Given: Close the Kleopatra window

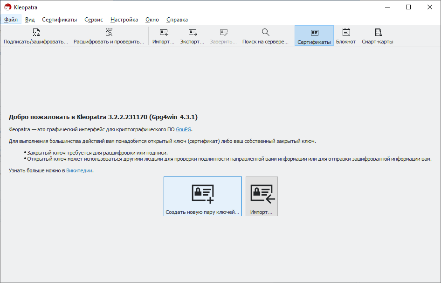Looking at the screenshot, I should point(430,7).
